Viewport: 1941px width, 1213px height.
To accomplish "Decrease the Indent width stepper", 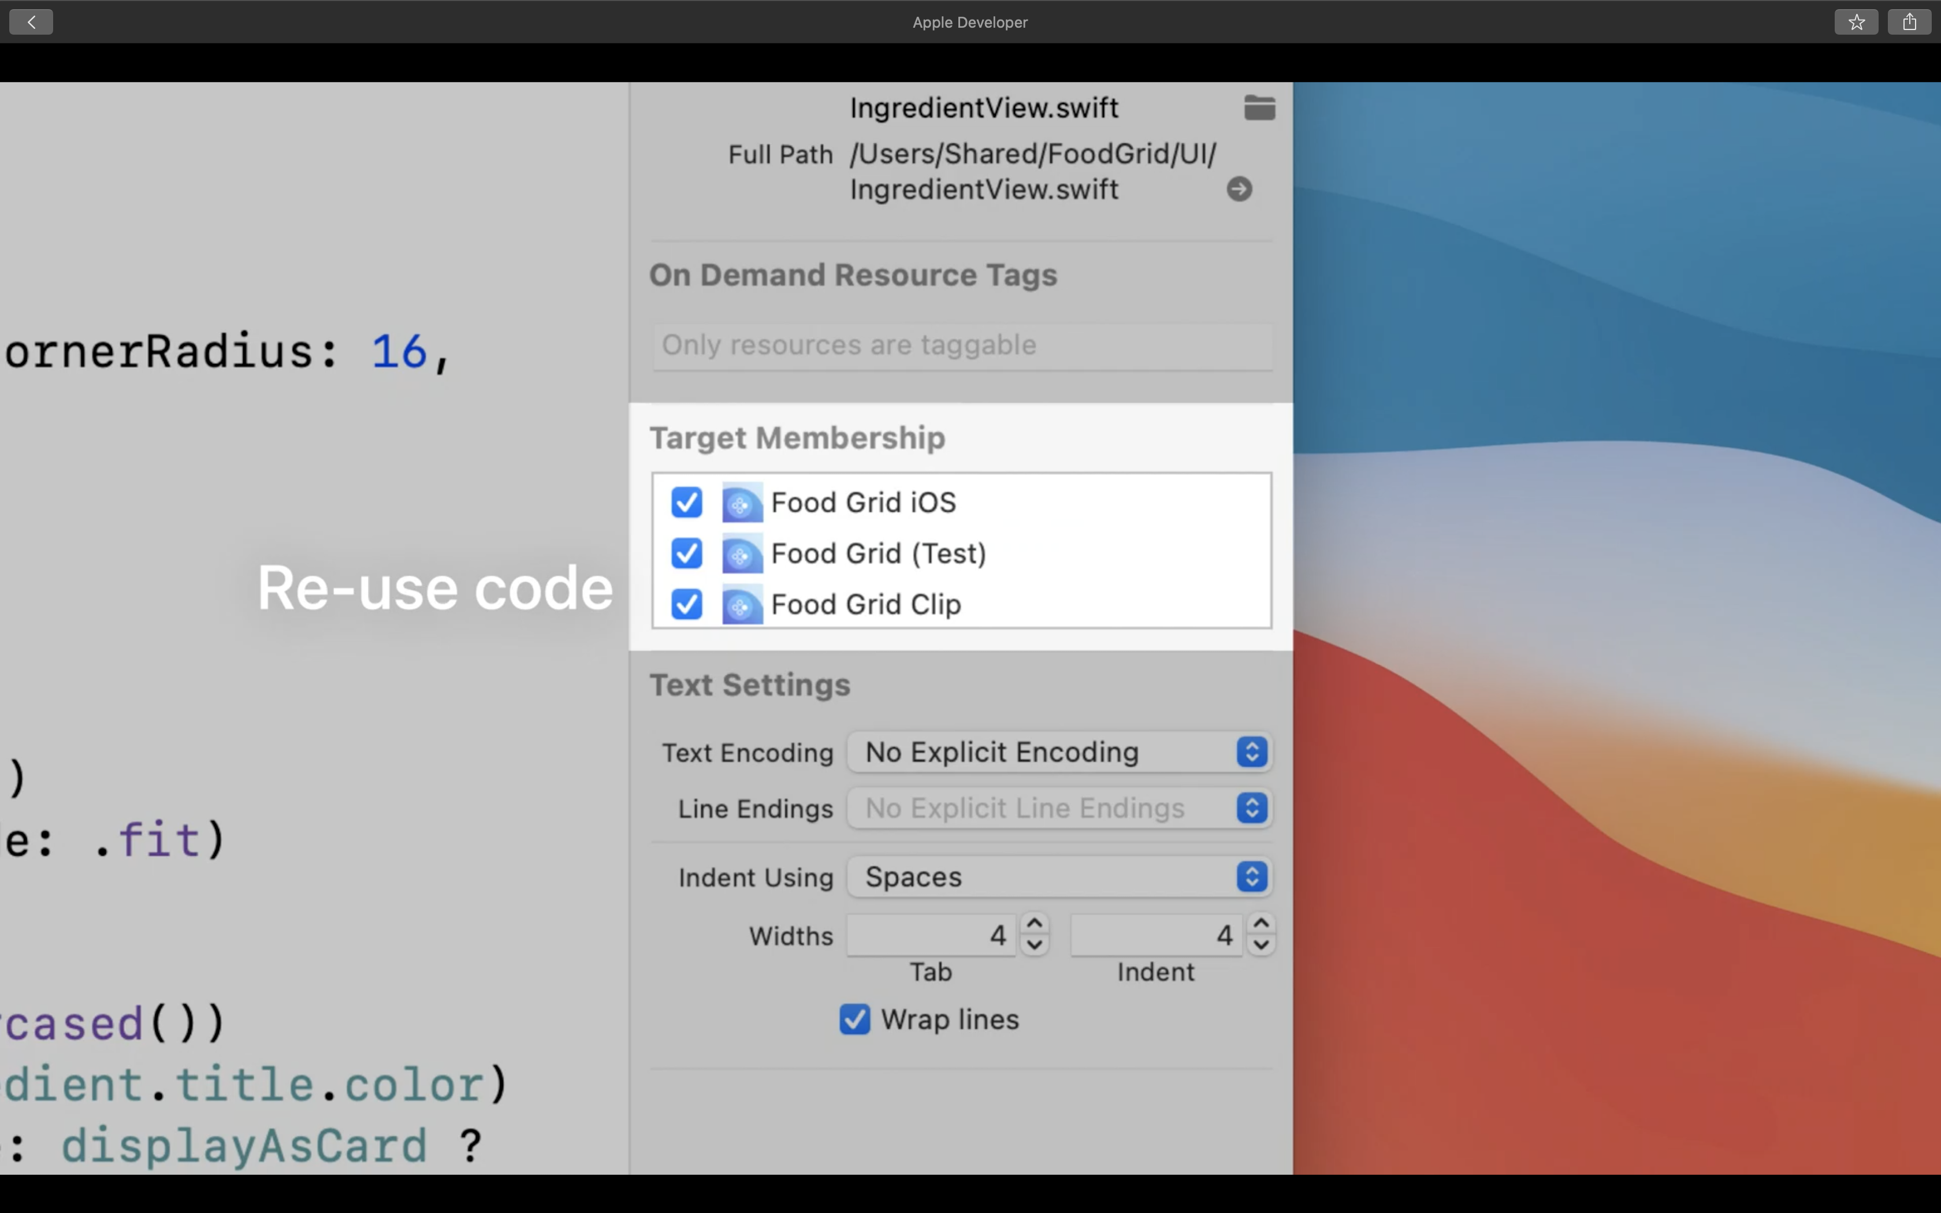I will tap(1261, 945).
